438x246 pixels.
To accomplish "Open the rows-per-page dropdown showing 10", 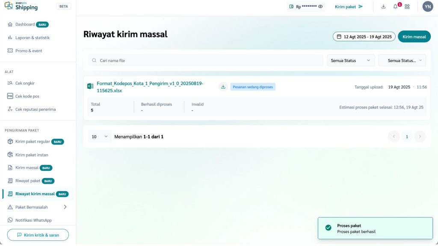I will [100, 137].
